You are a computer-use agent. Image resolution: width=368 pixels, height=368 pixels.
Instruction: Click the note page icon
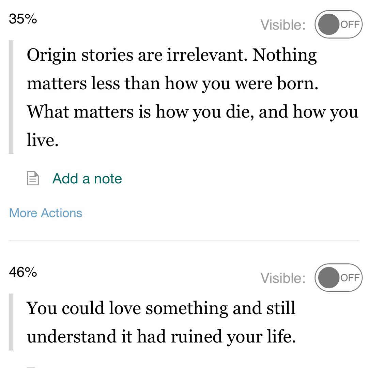[x=33, y=179]
